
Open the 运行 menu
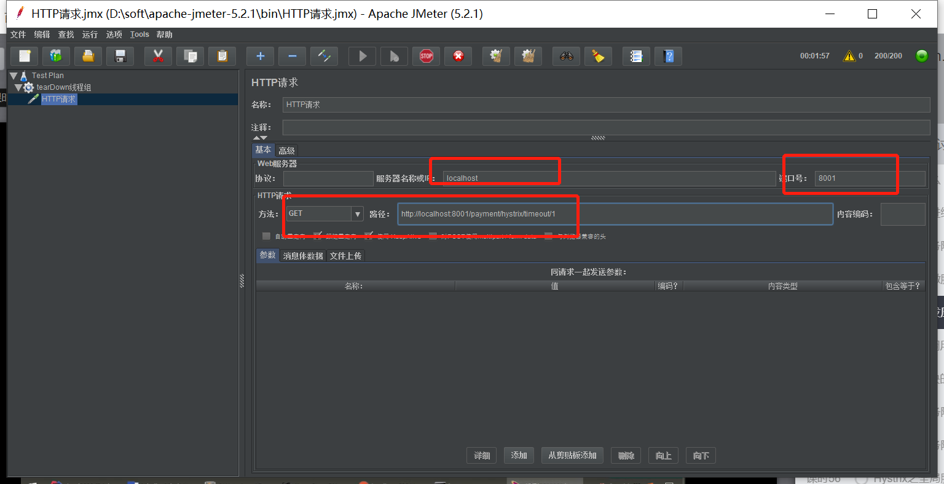pos(90,34)
